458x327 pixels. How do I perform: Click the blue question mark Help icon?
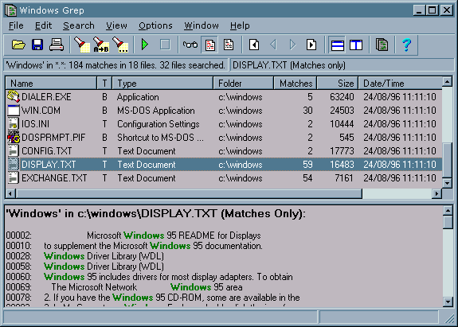[406, 45]
